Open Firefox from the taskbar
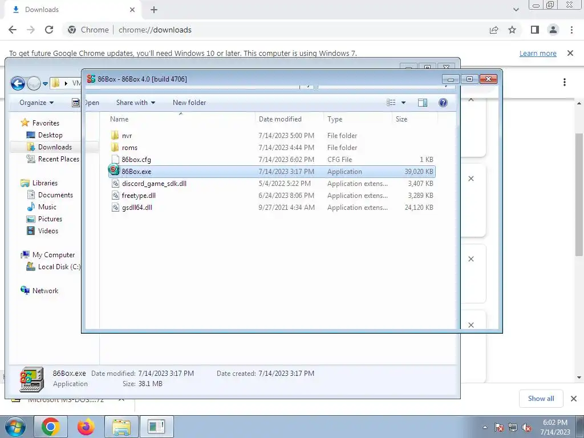 [x=86, y=427]
